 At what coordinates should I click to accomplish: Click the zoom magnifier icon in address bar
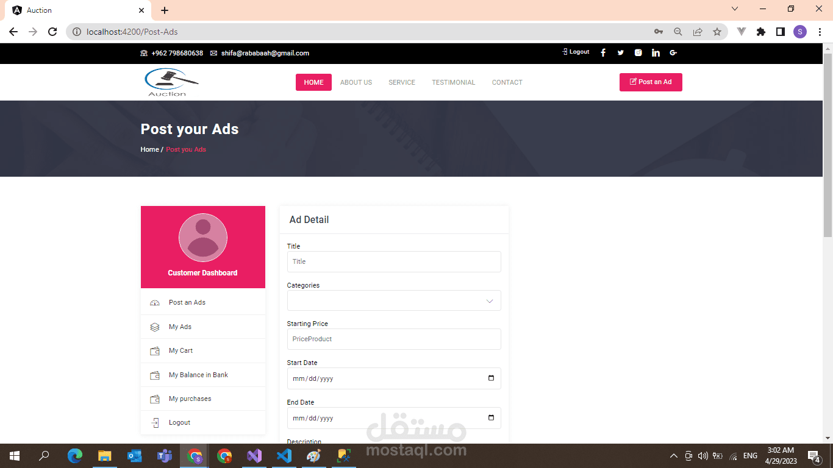click(678, 32)
